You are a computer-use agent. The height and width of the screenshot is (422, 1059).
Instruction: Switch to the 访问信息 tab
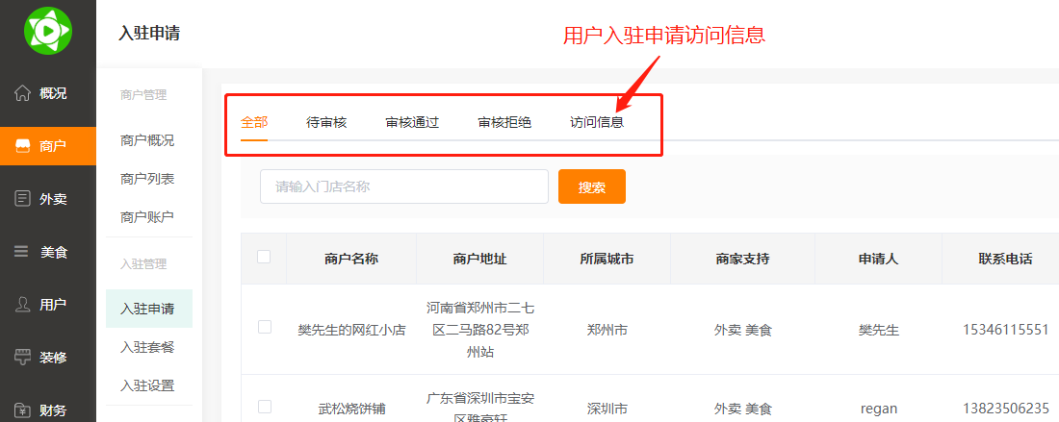tap(596, 123)
